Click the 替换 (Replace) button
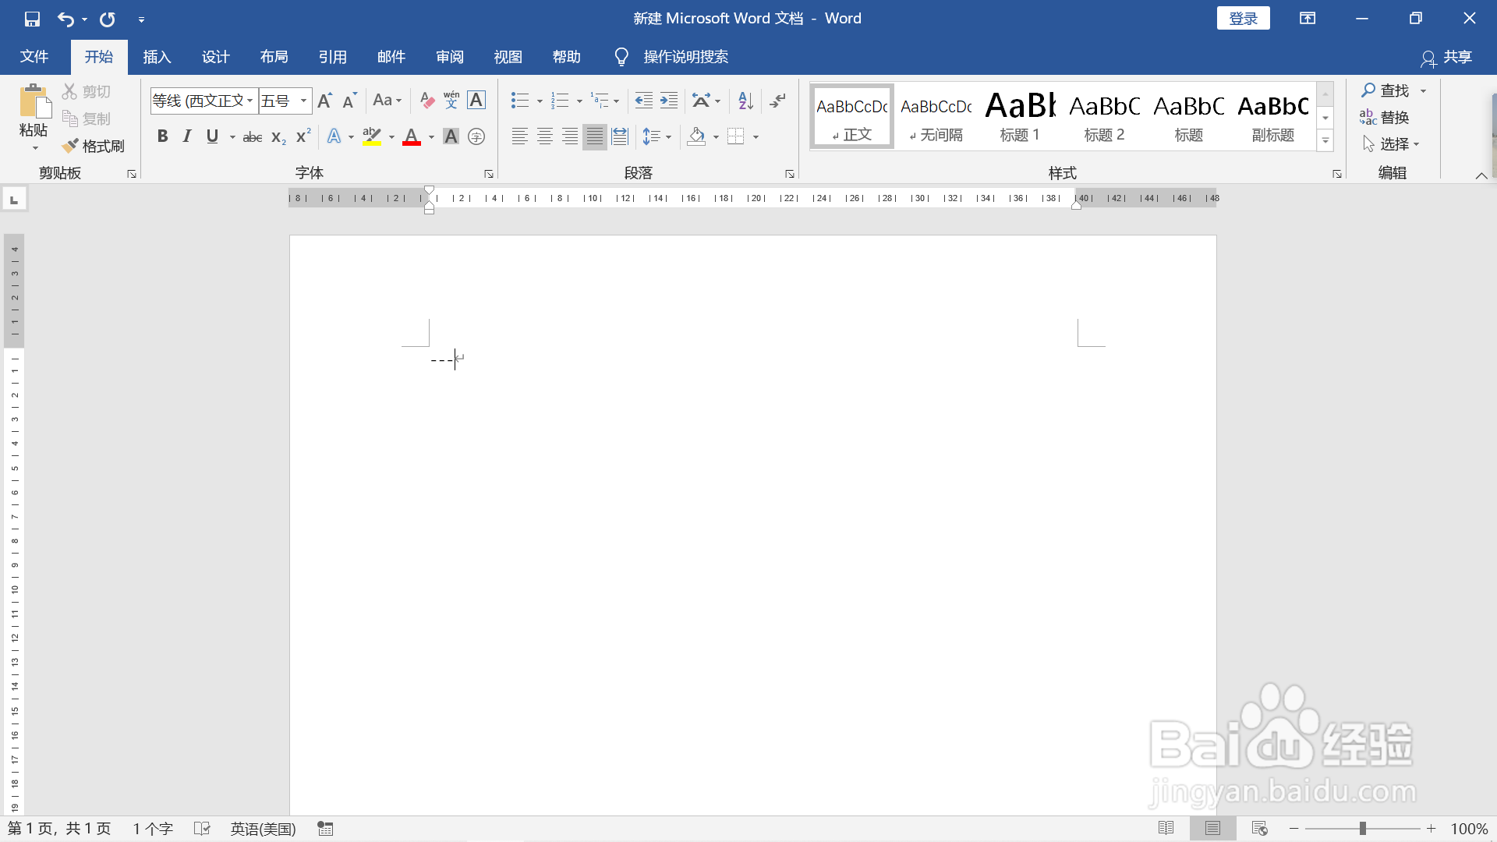The height and width of the screenshot is (842, 1497). click(x=1385, y=118)
